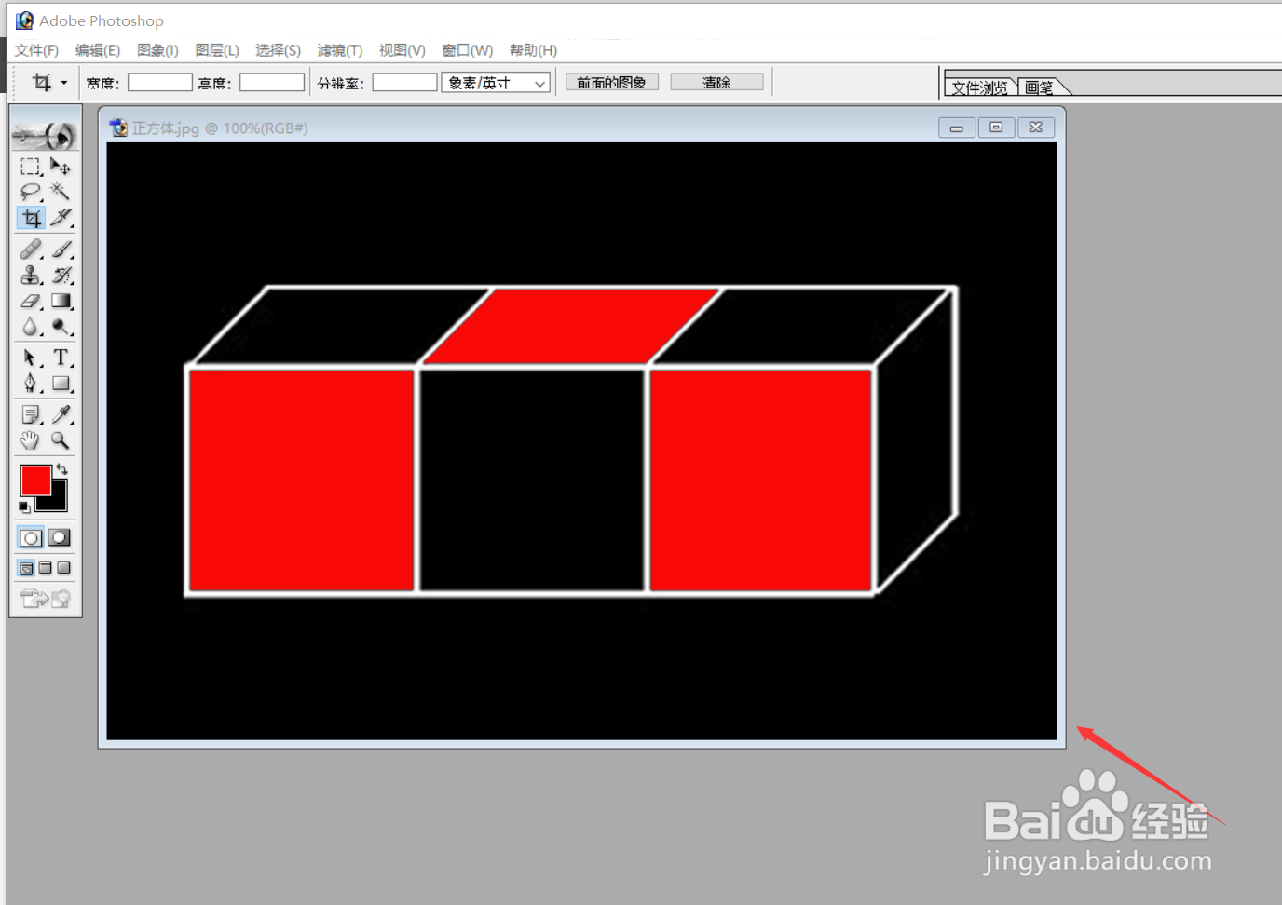Select the Zoom magnifier tool
Viewport: 1282px width, 905px height.
[61, 440]
